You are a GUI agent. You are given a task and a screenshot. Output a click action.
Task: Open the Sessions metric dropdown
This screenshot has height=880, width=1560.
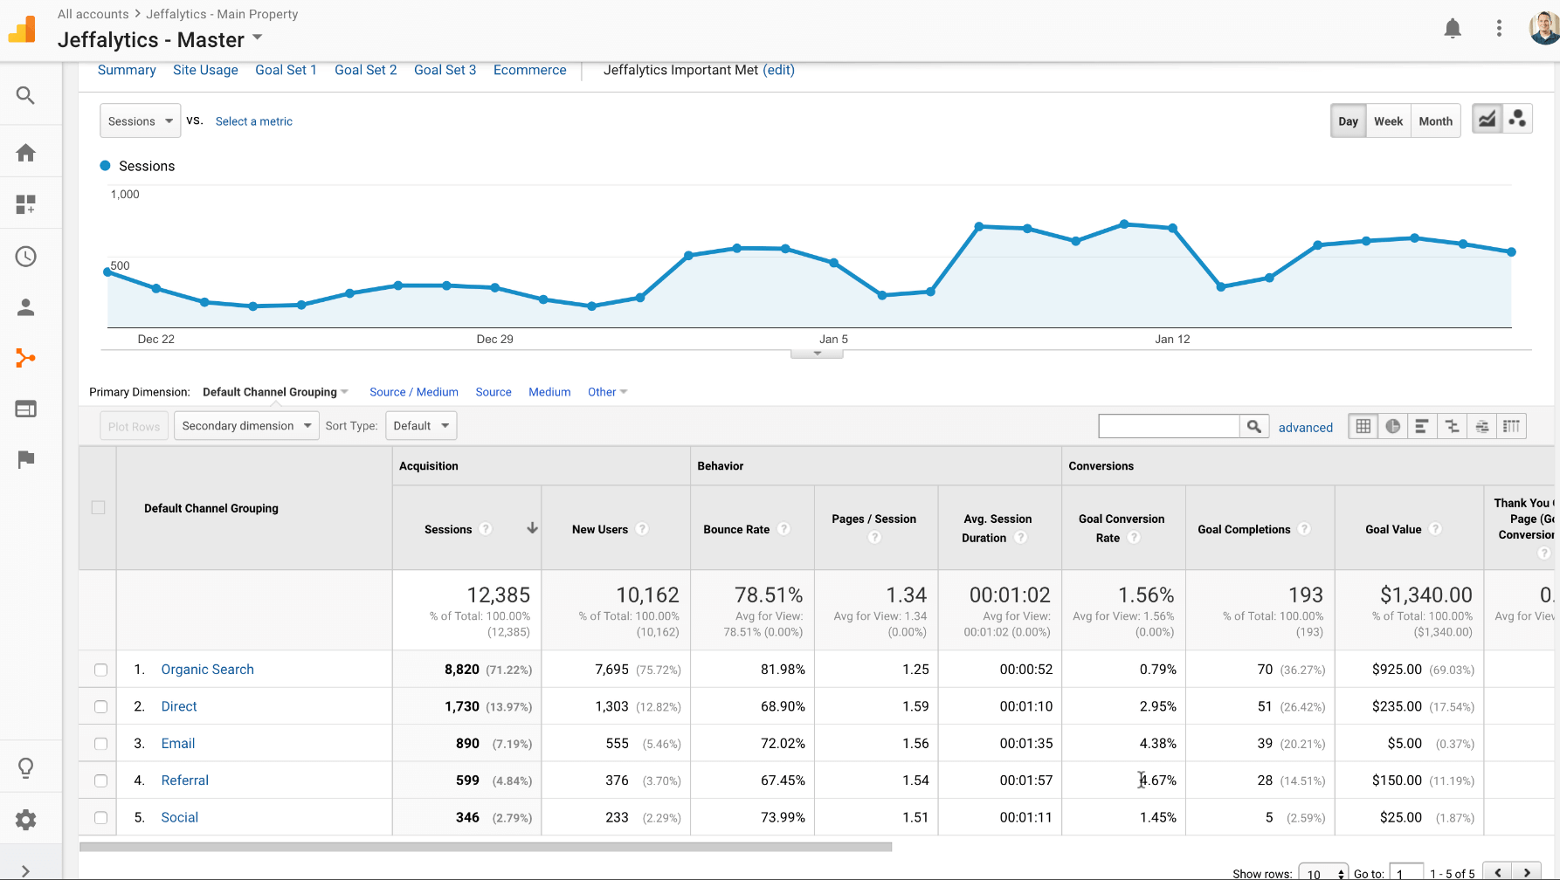140,120
